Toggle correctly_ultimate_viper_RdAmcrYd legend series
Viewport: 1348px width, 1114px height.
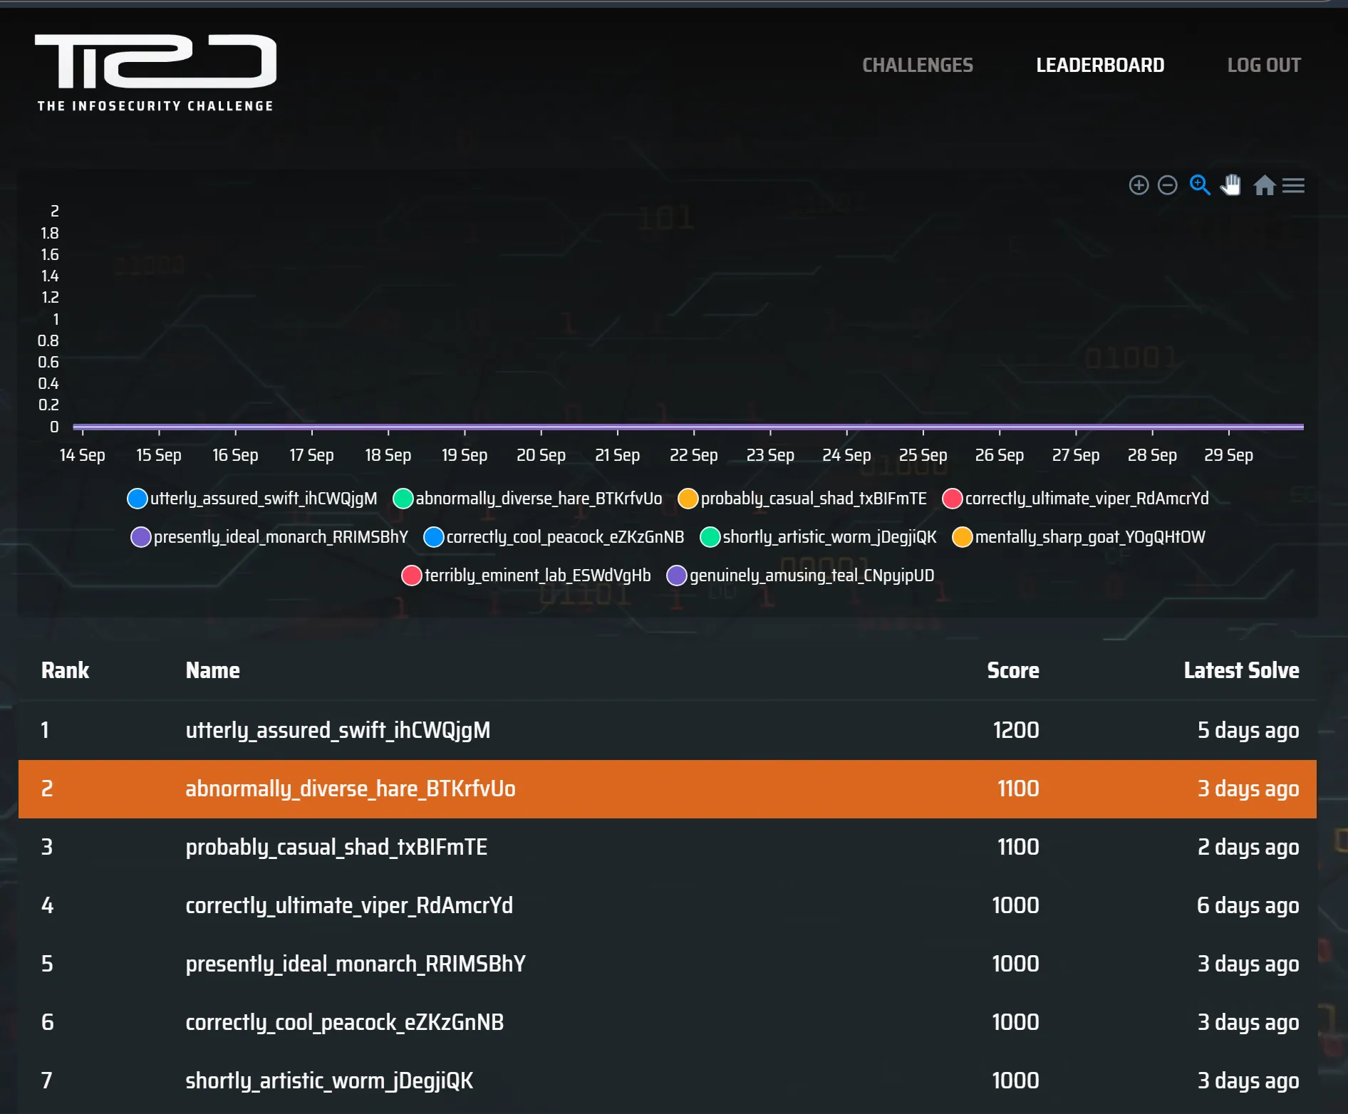[x=1076, y=499]
